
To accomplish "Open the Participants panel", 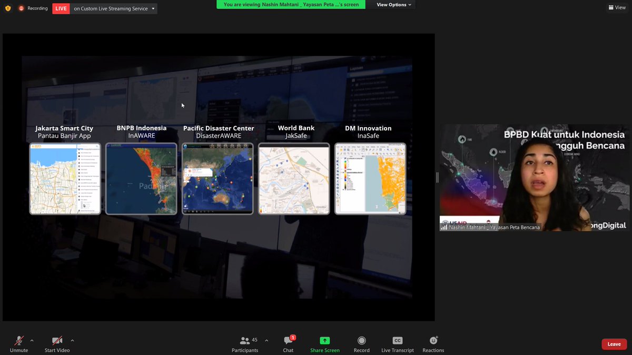I will [245, 344].
